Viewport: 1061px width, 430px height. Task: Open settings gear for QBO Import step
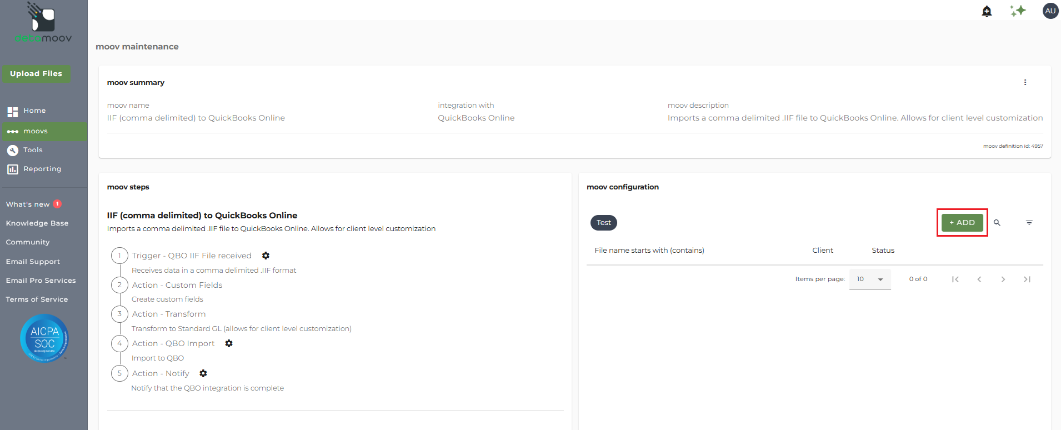coord(229,343)
